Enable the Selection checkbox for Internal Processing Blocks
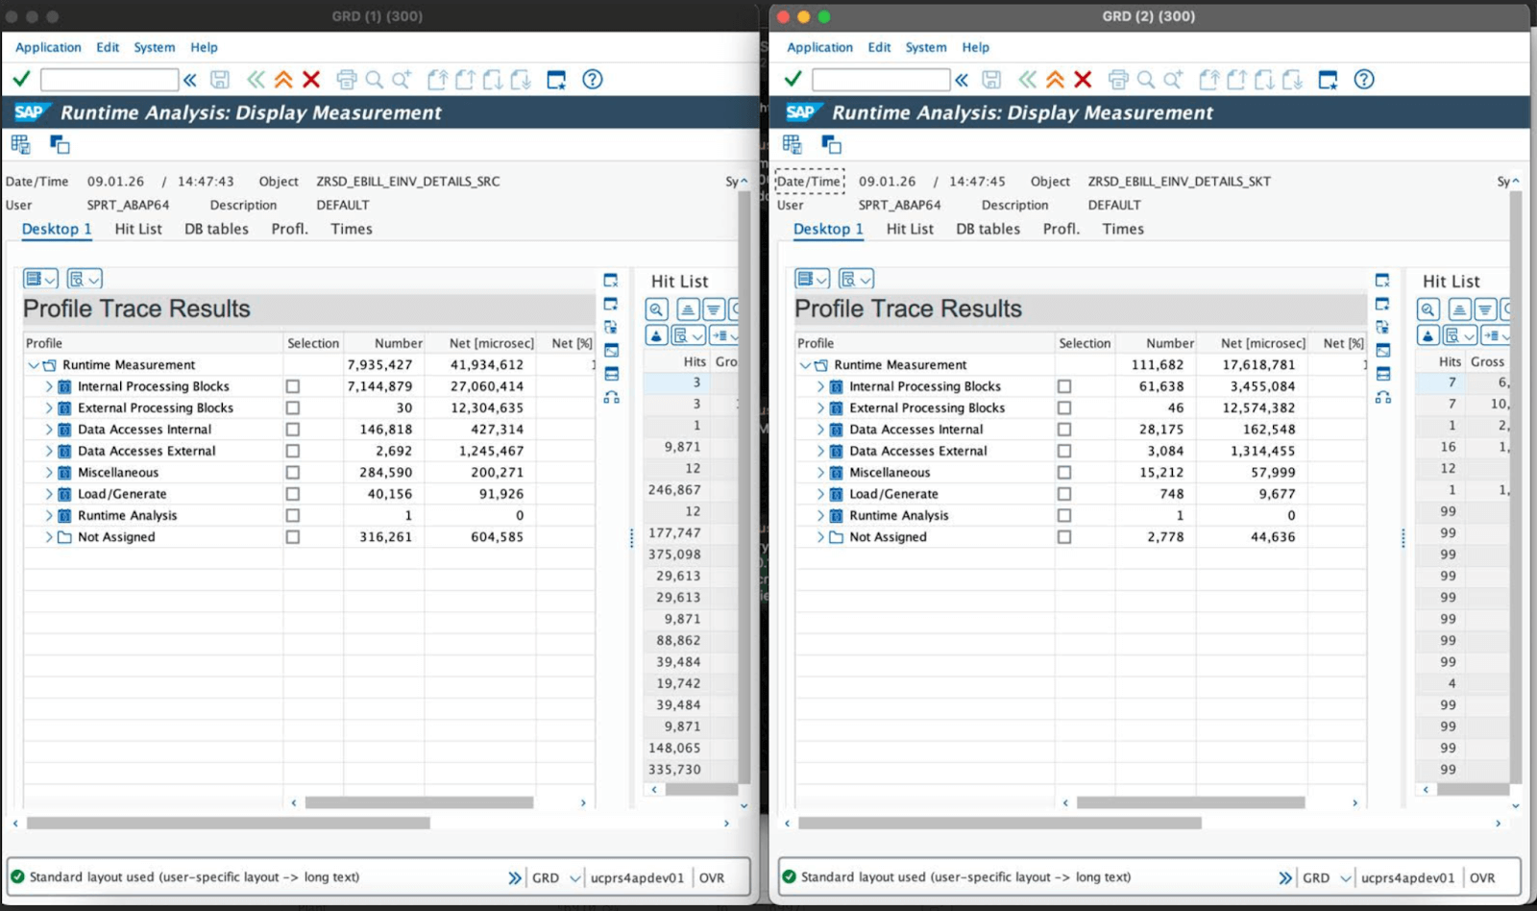 (293, 385)
